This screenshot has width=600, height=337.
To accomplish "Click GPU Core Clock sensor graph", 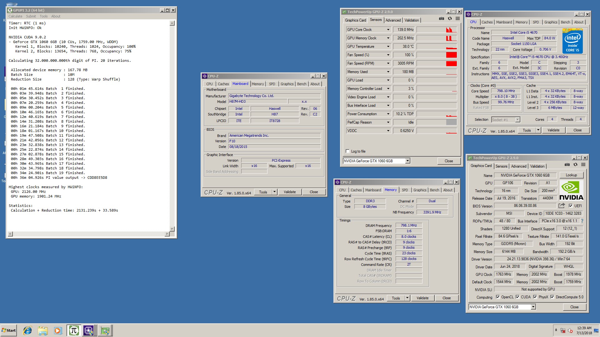I will tap(437, 30).
